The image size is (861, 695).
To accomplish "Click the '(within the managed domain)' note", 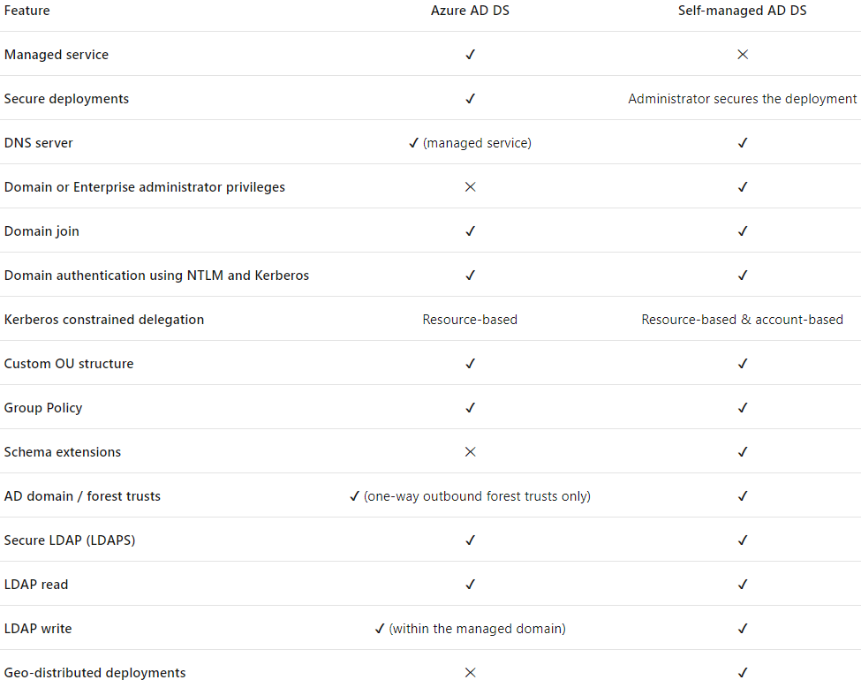I will click(477, 629).
